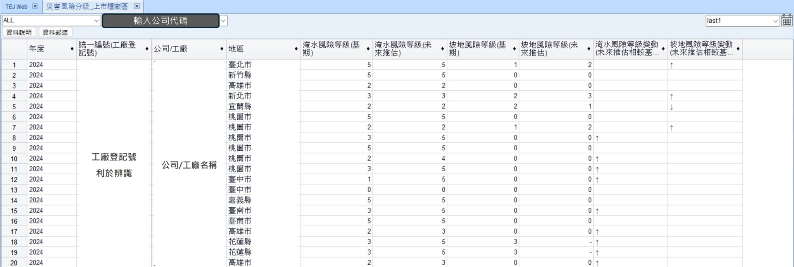Expand the ALL combo box

click(97, 21)
